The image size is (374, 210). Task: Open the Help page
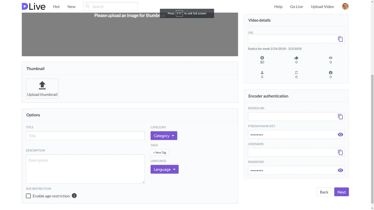tap(278, 6)
